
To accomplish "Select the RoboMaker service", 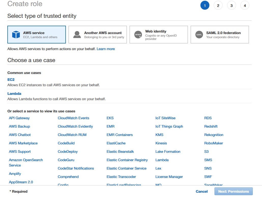I will point(214,143).
